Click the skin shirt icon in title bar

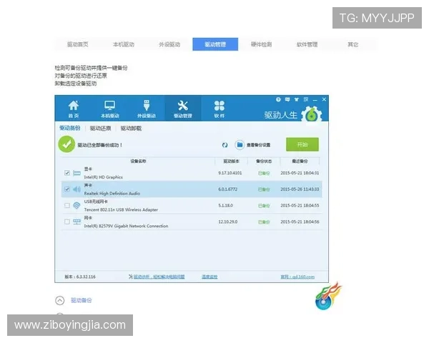tap(296, 99)
